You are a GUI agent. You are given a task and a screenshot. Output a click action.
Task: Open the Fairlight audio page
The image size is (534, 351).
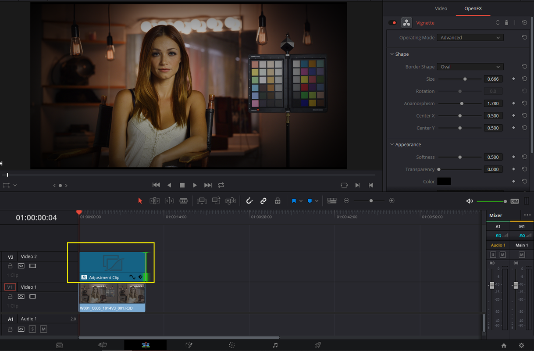[x=275, y=345]
